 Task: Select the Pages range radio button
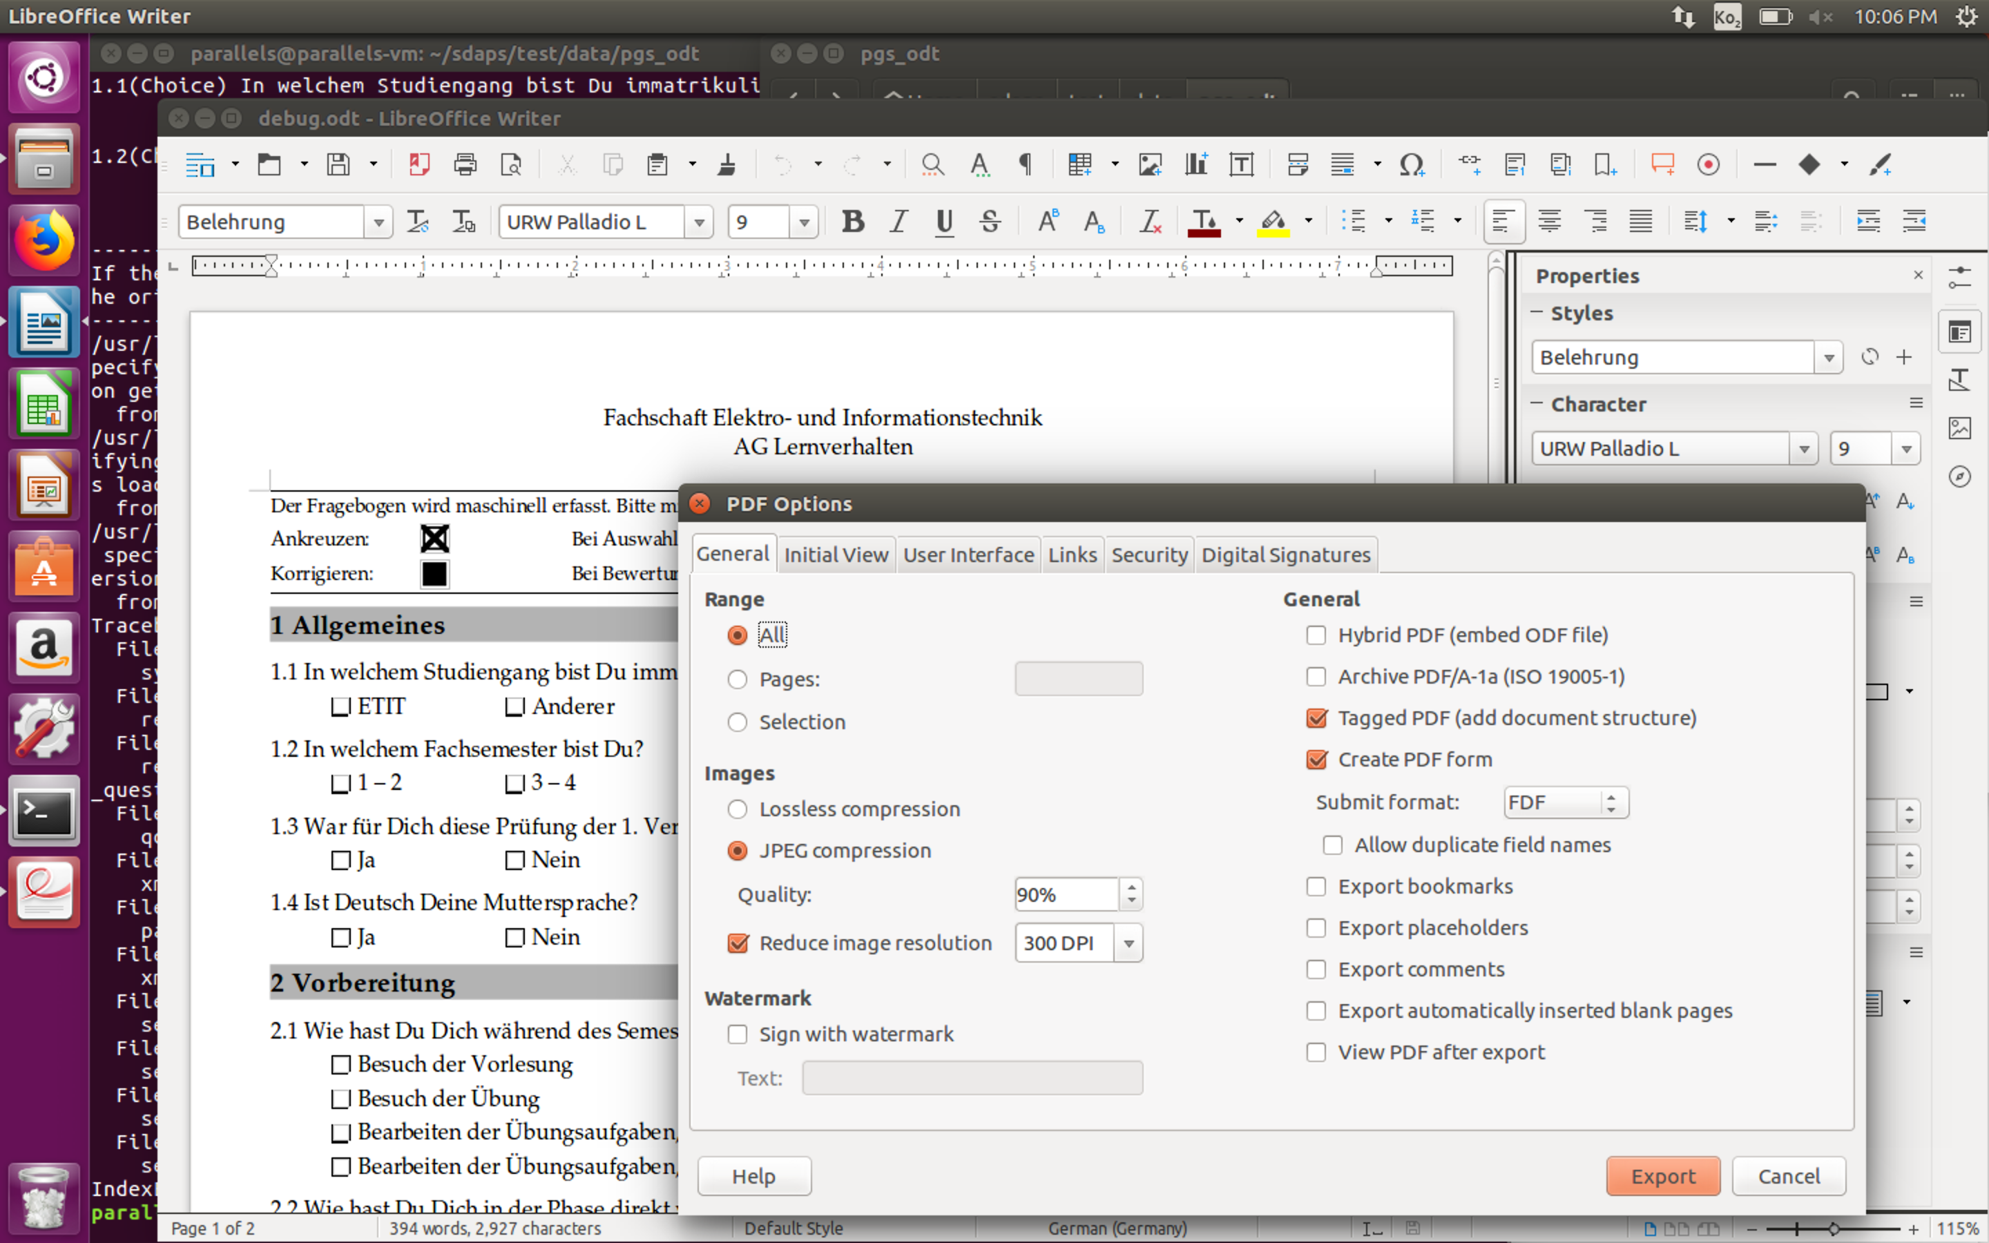click(738, 679)
